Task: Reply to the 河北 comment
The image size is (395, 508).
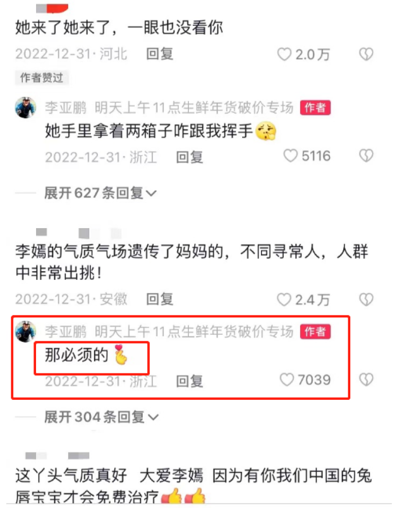Action: coord(159,54)
